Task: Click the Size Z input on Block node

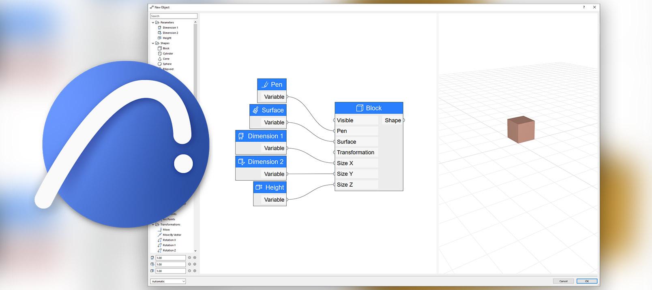Action: tap(356, 185)
